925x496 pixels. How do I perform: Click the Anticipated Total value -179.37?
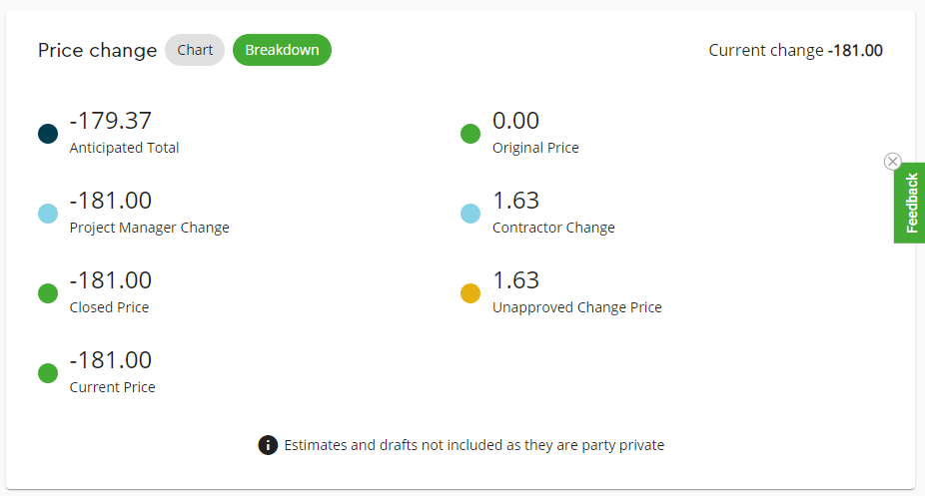click(111, 121)
